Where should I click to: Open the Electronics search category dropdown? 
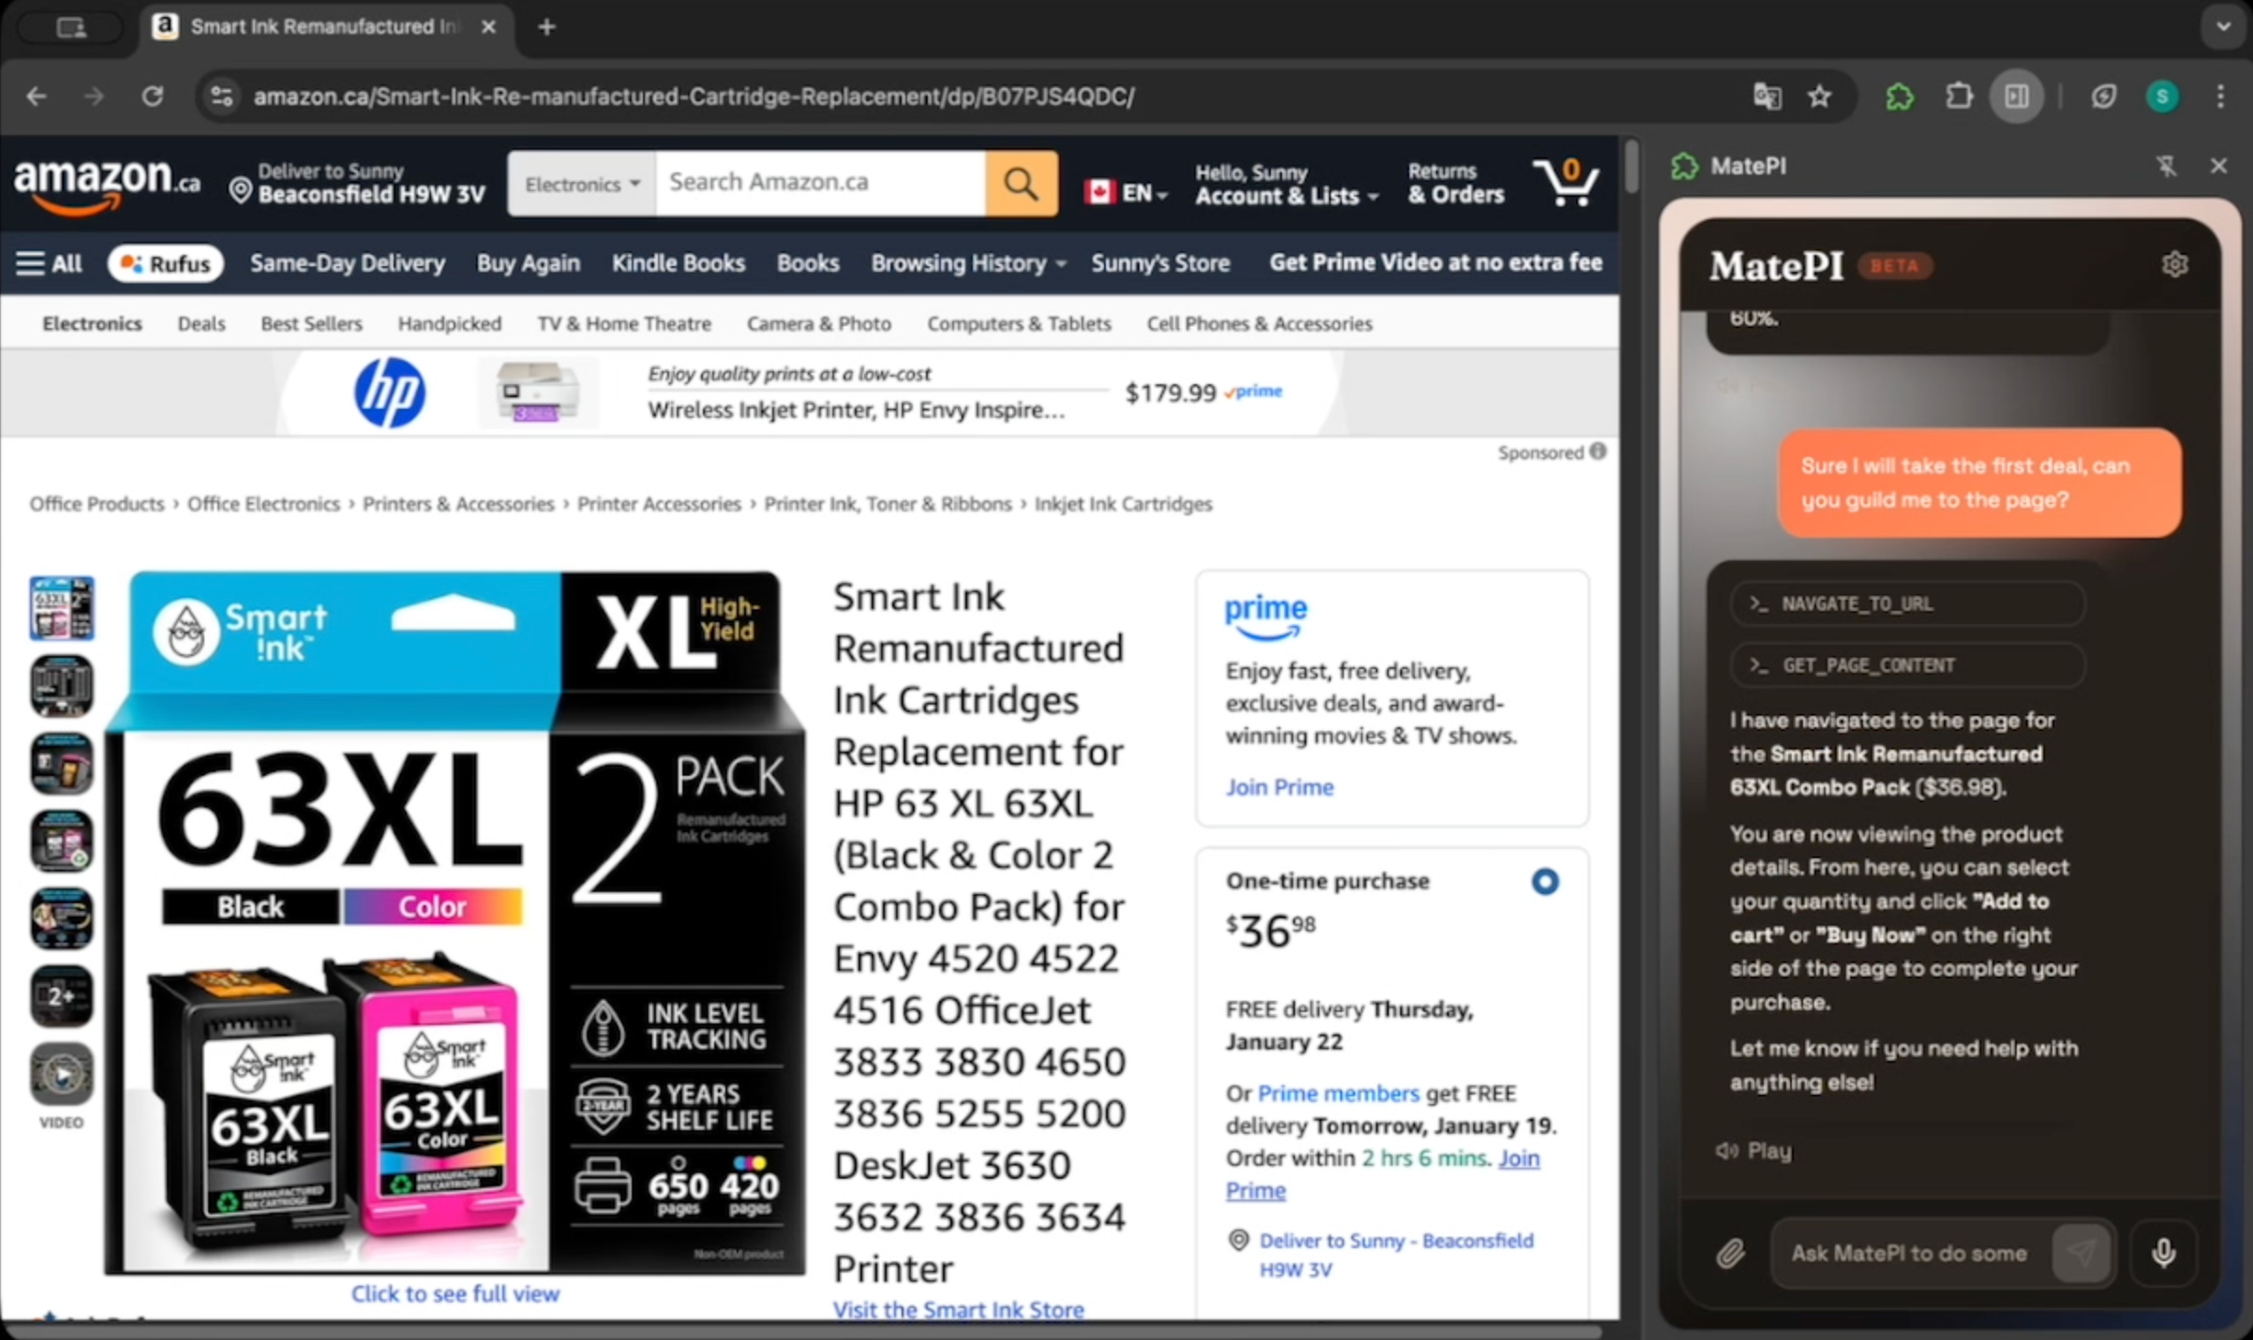581,185
